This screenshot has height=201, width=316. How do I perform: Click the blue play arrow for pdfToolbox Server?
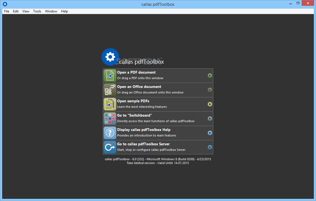(210, 147)
